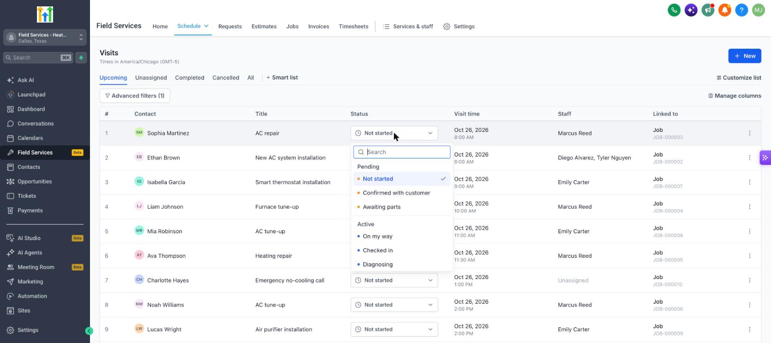Switch to the Unassigned tab
Screen dimensions: 771x343
click(151, 78)
